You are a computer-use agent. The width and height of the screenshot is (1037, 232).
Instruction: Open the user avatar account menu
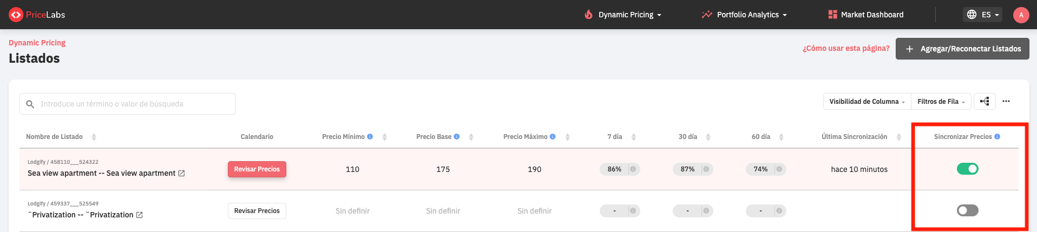(1021, 15)
